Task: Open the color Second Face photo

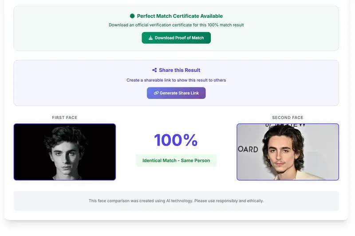Action: click(x=288, y=152)
